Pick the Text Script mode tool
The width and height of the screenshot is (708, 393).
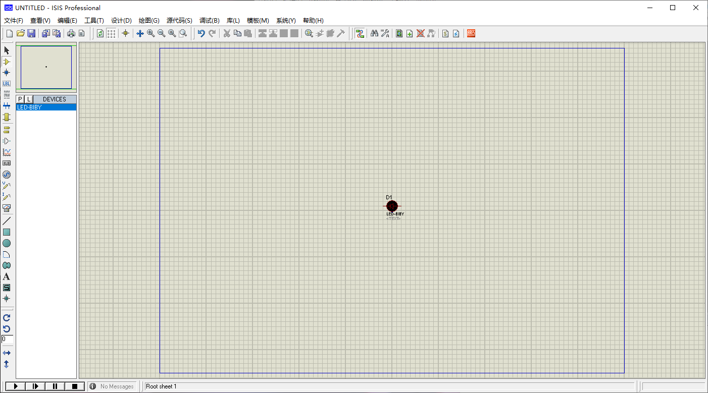pyautogui.click(x=7, y=95)
